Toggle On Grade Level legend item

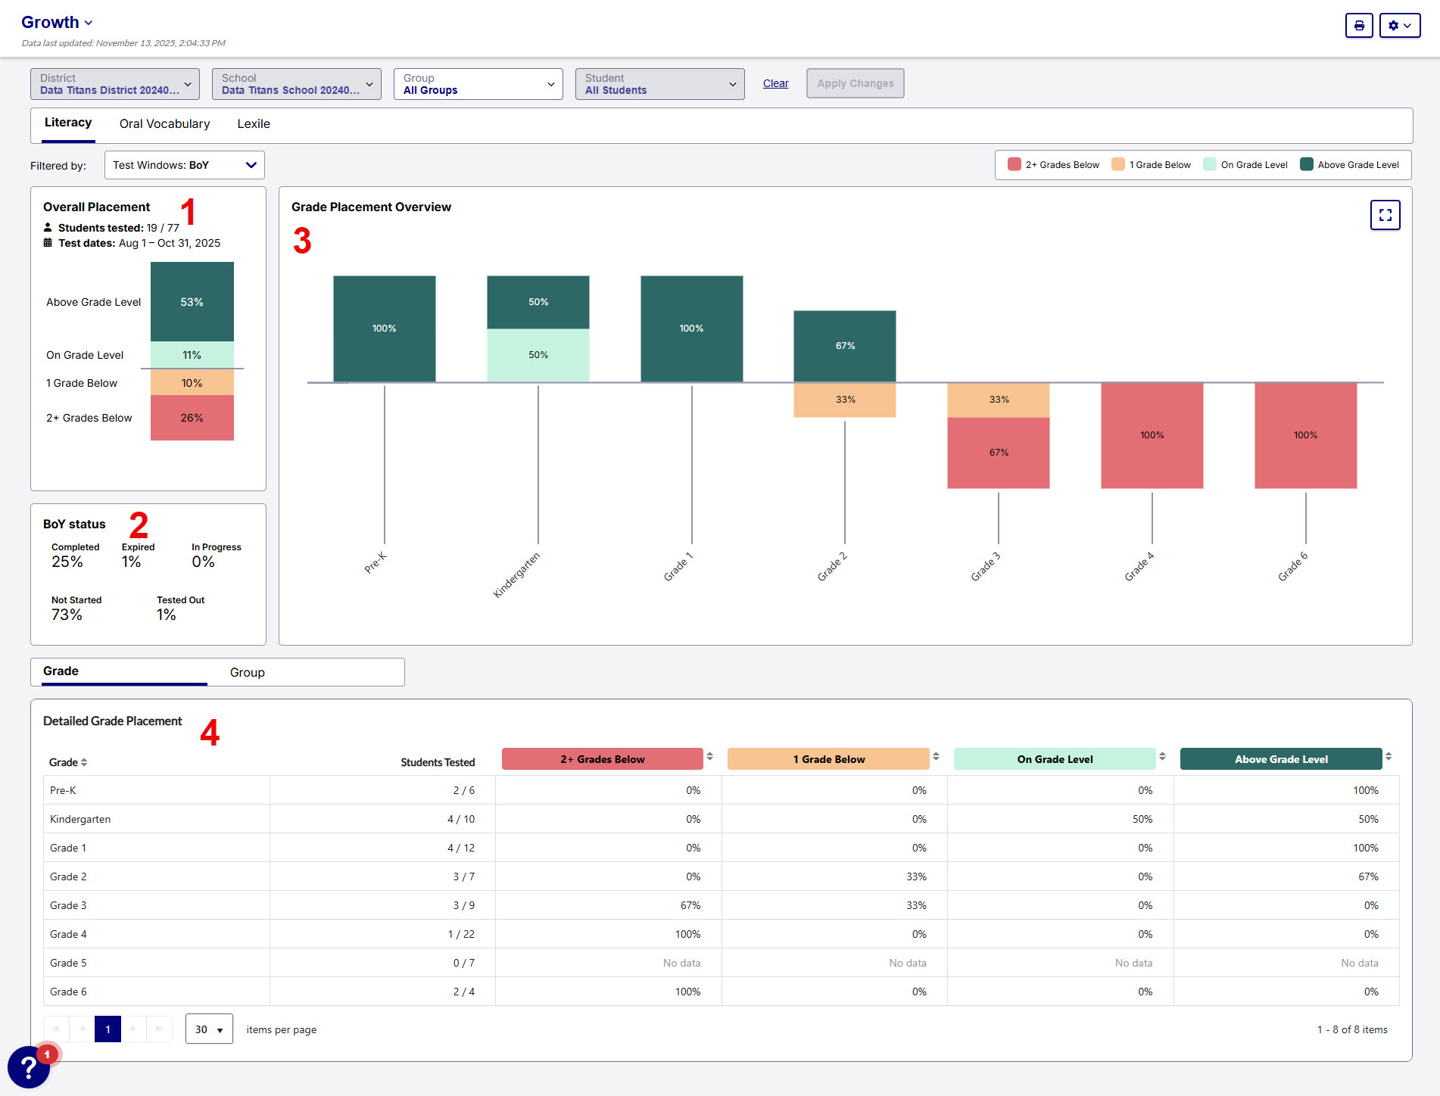pyautogui.click(x=1245, y=165)
